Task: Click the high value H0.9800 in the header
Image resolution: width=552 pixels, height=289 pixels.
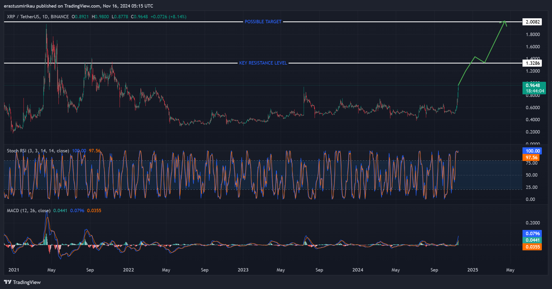Action: (x=100, y=17)
